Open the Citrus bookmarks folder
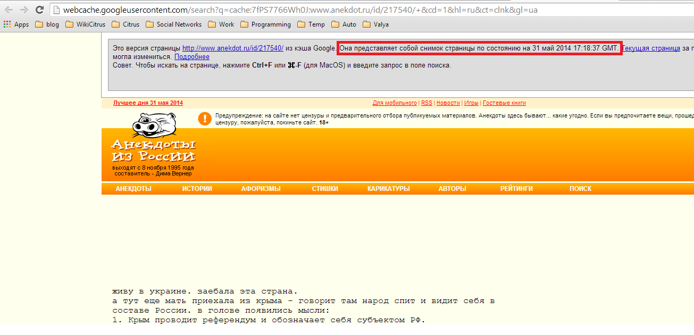 pos(126,24)
